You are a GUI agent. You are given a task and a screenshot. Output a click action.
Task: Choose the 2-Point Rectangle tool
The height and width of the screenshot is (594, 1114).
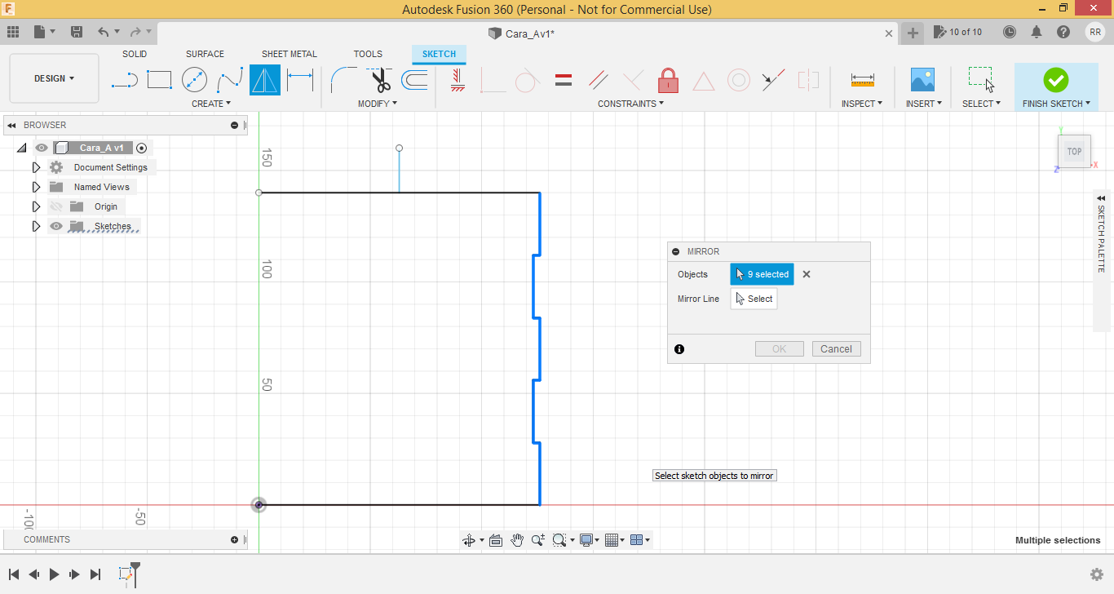pos(159,80)
